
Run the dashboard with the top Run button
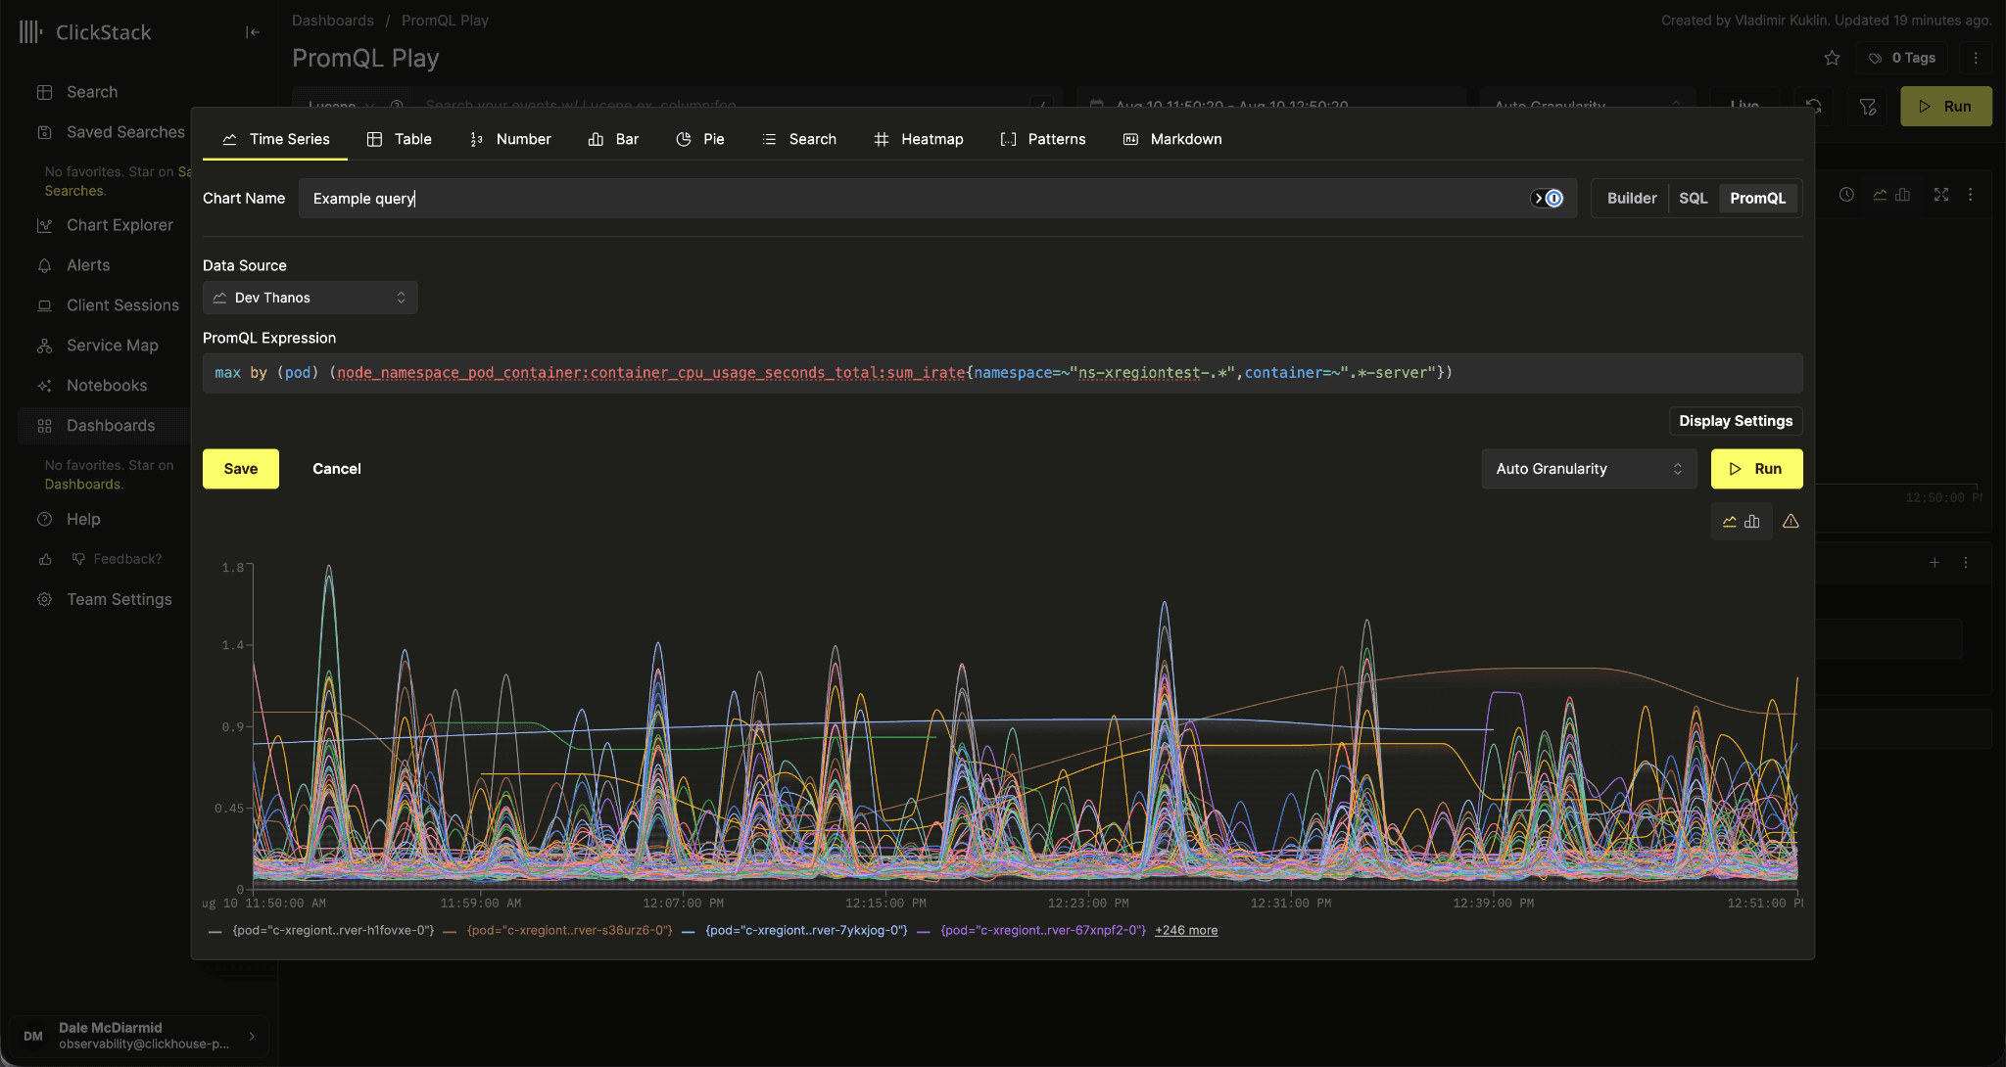1946,107
